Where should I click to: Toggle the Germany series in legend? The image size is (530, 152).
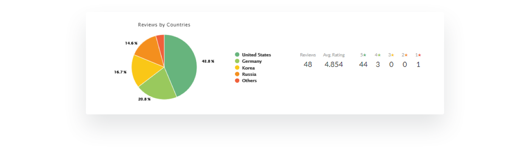(252, 61)
